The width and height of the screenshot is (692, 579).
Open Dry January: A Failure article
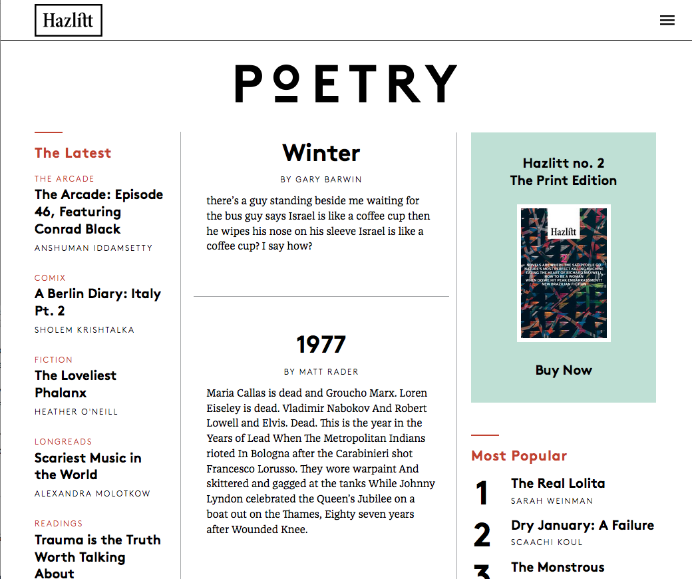582,525
